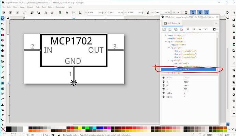The image size is (236, 136).
Task: Toggle move patterns with objects button
Action: (x=207, y=13)
